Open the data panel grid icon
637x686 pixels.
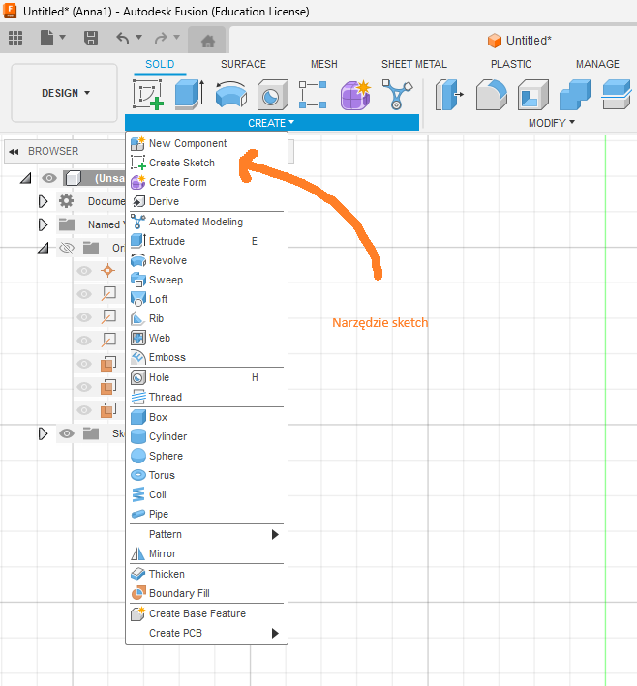tap(15, 38)
